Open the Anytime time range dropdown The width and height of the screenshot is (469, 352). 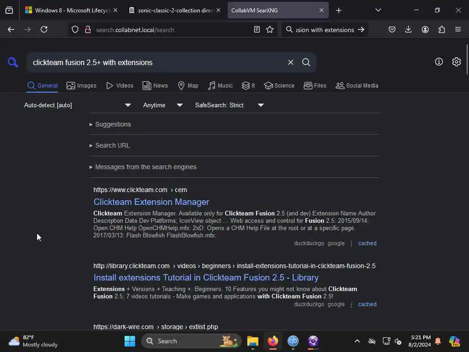point(163,105)
